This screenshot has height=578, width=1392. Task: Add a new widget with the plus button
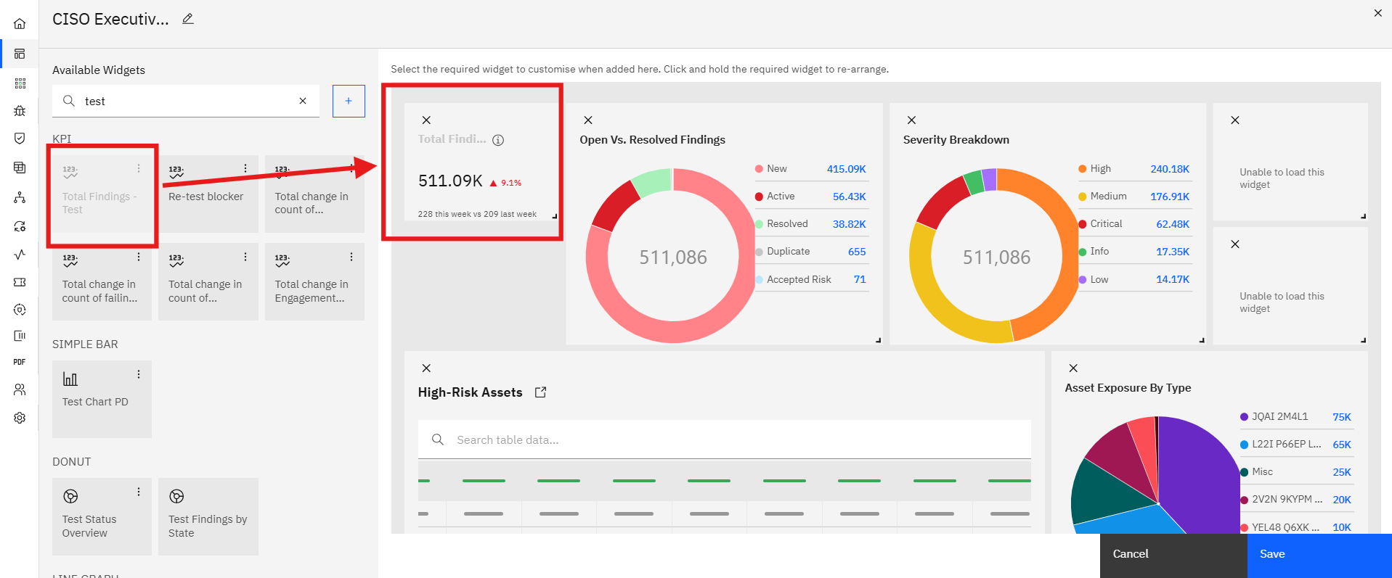[349, 101]
